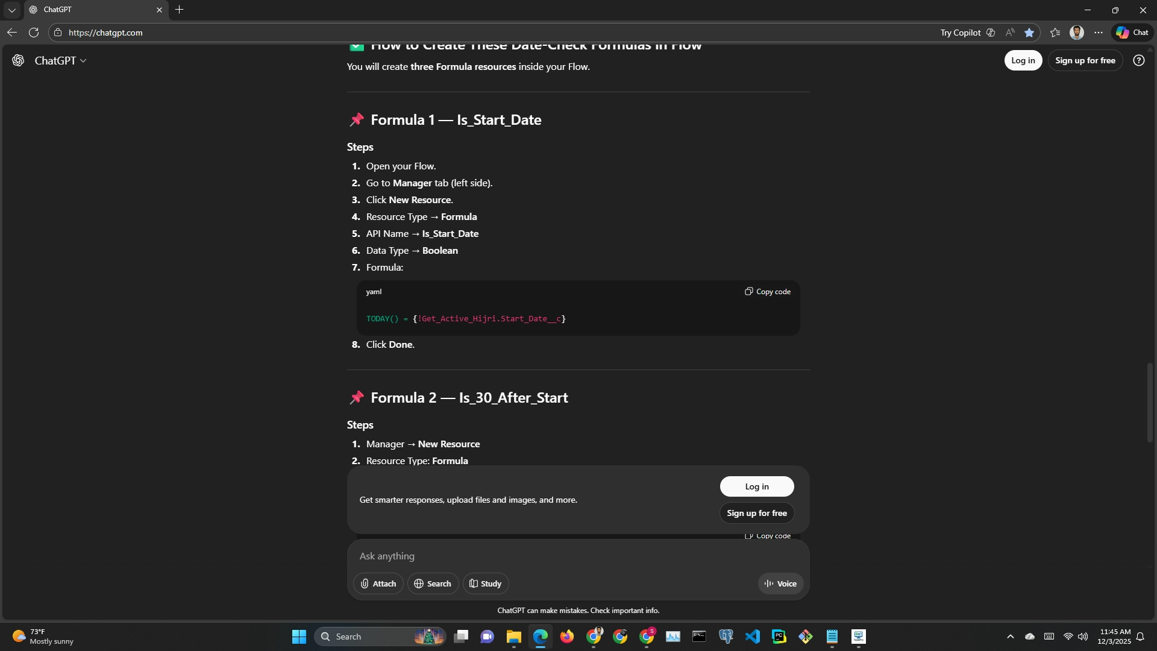Start Voice mode

(x=780, y=583)
